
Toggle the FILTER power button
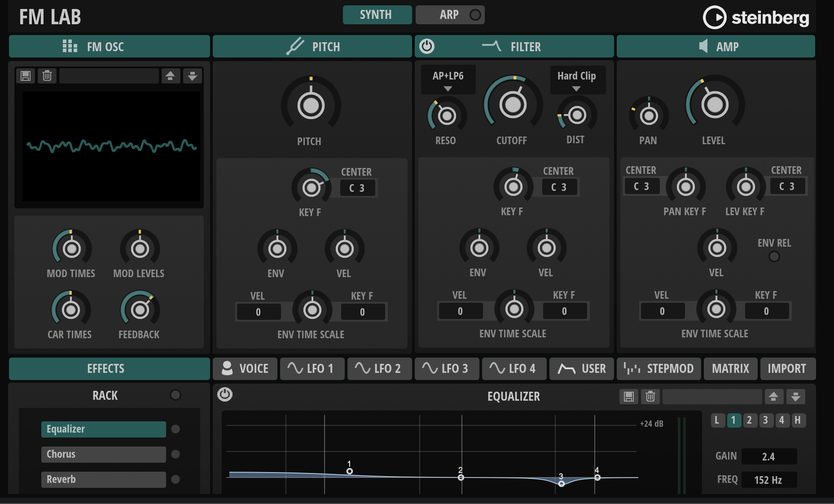point(427,46)
